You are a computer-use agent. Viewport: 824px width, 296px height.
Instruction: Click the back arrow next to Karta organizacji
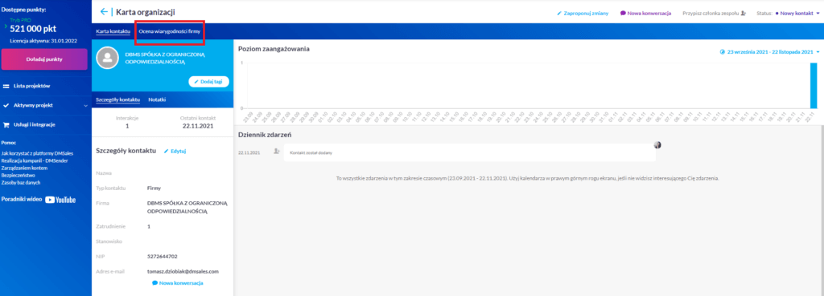point(104,11)
